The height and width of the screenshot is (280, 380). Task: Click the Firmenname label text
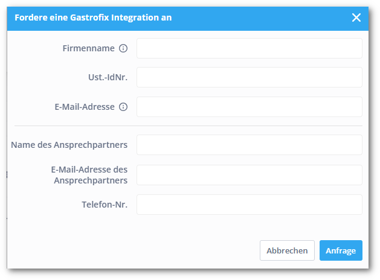88,48
